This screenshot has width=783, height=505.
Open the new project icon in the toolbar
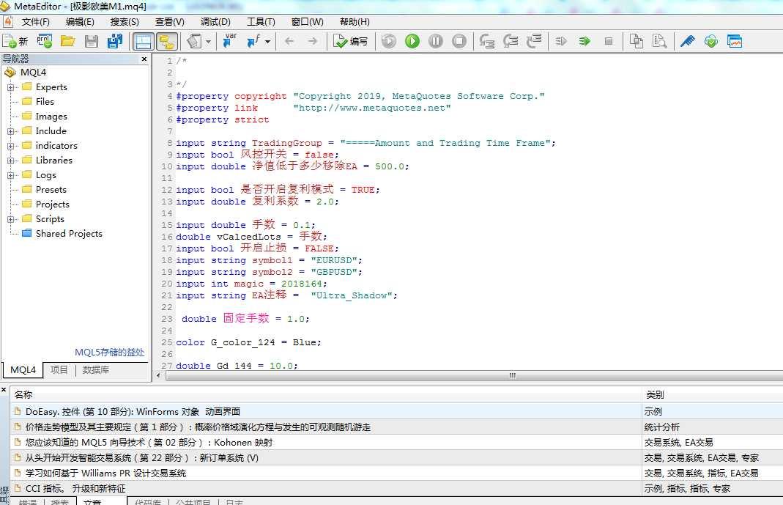45,41
